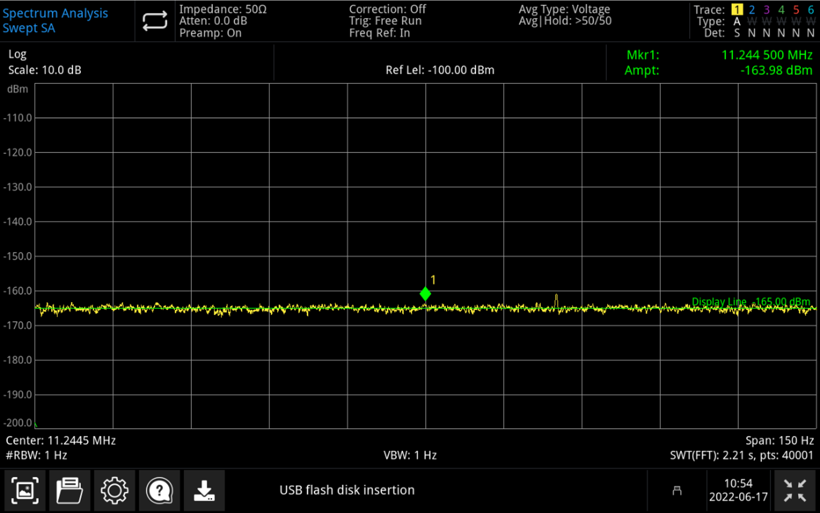This screenshot has width=820, height=513.
Task: Click the 10:54 clock display
Action: click(x=738, y=483)
